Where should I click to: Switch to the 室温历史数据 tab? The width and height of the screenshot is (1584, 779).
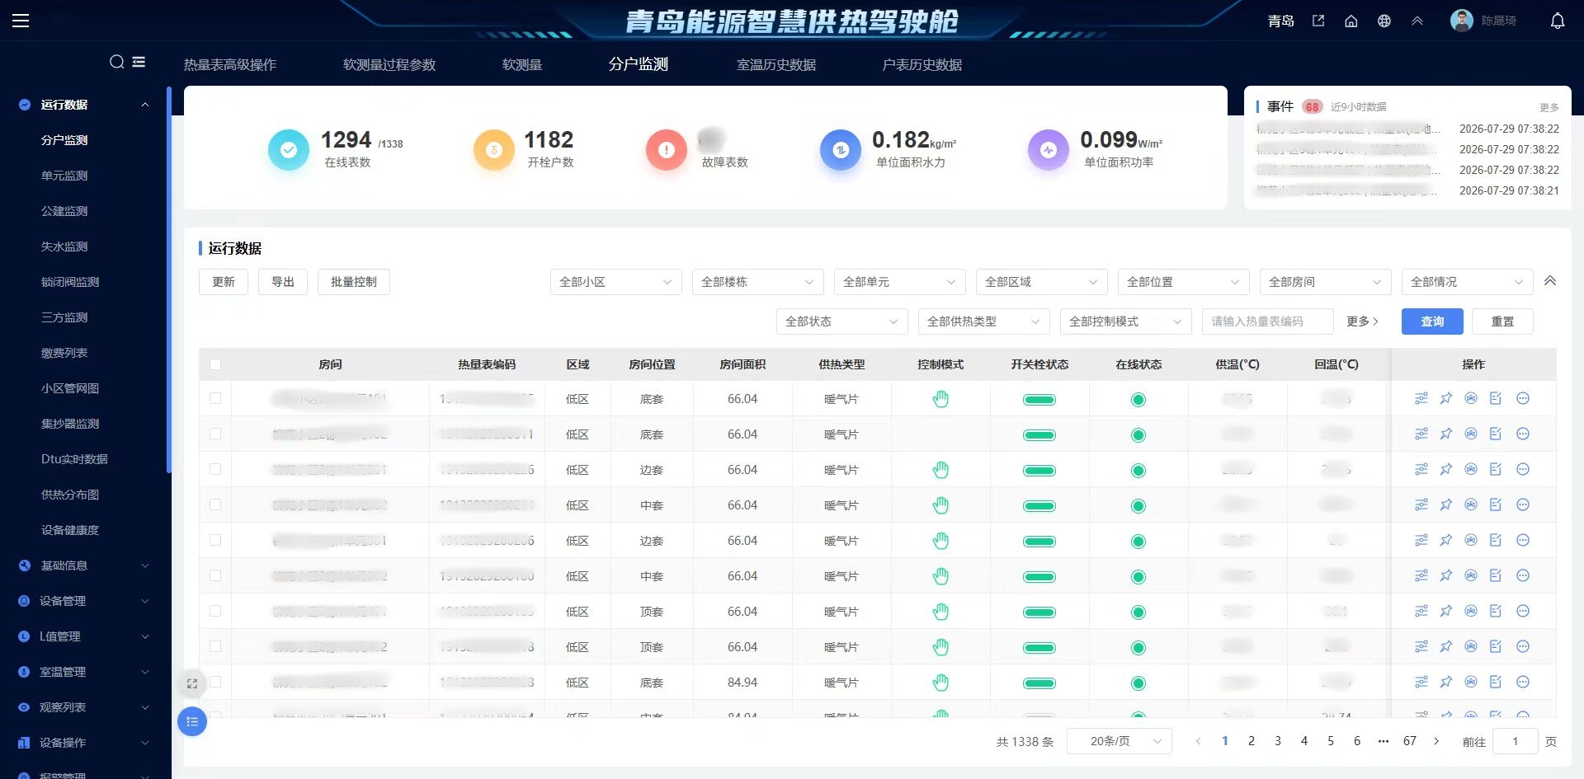pyautogui.click(x=776, y=64)
